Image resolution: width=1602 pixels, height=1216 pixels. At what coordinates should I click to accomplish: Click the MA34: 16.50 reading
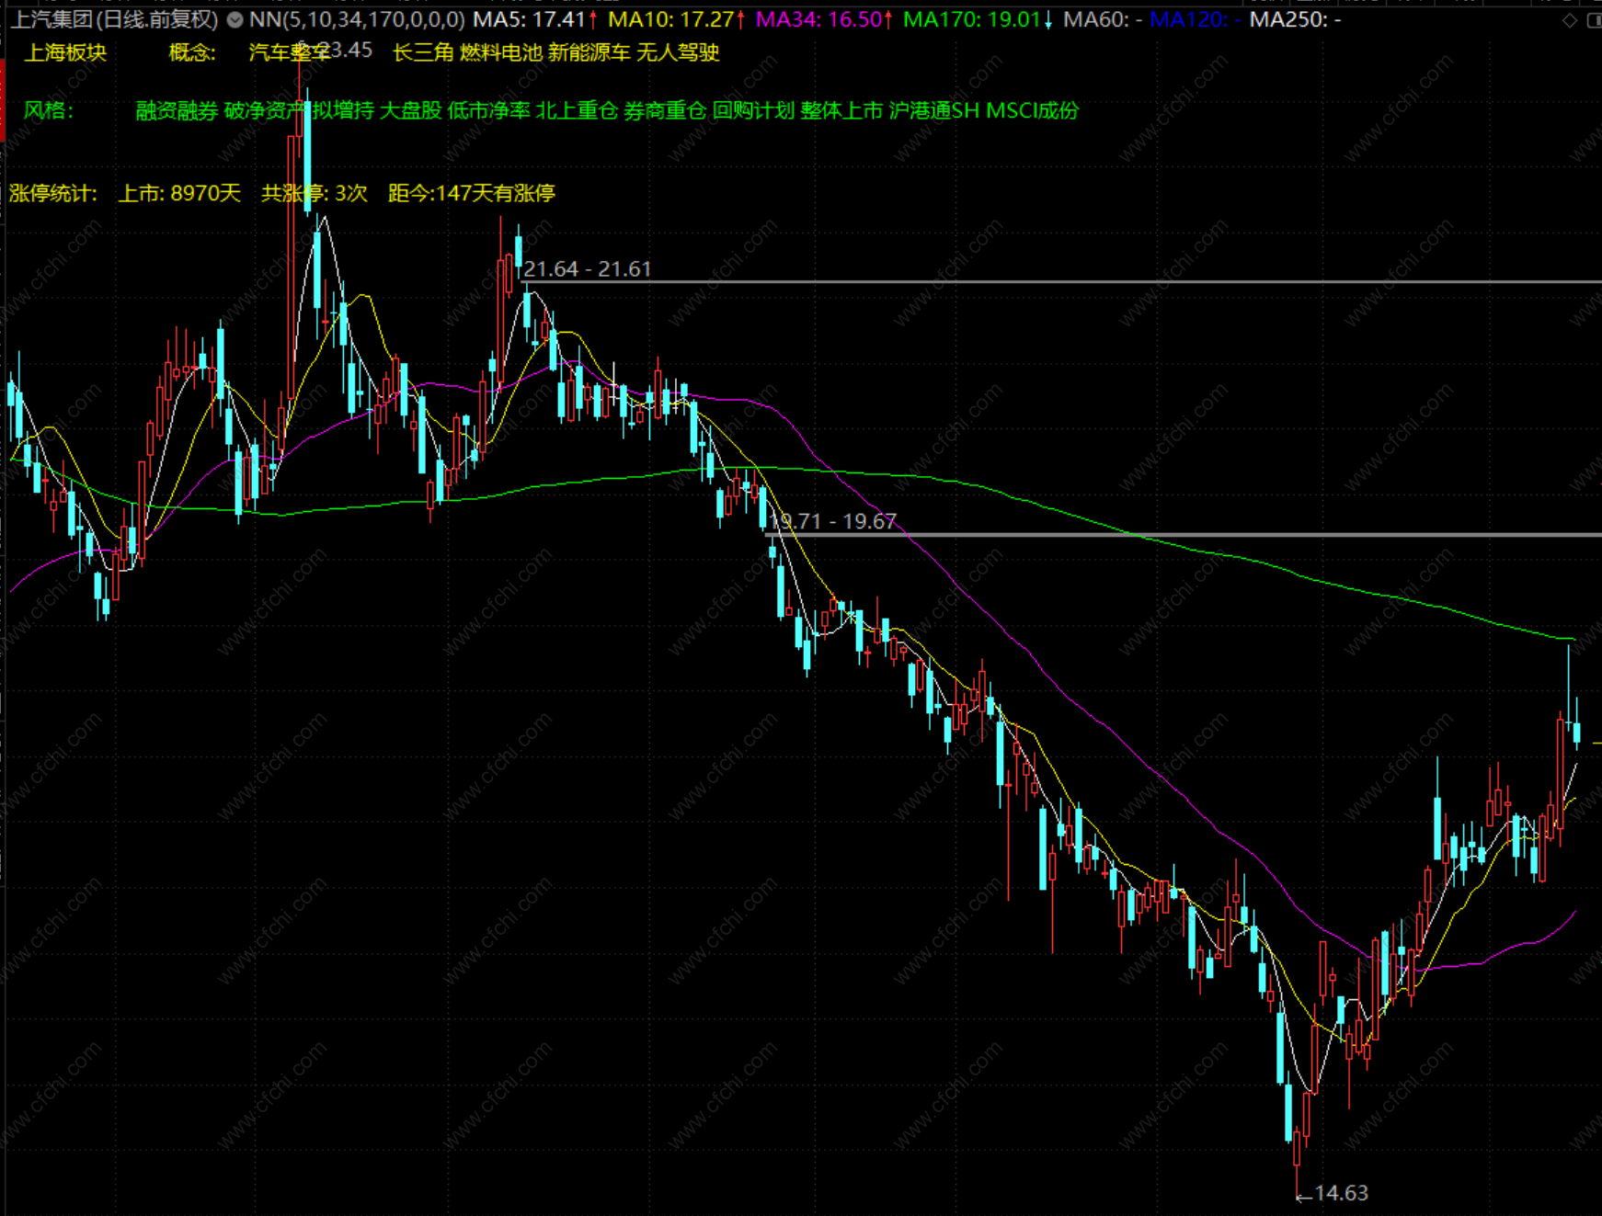coord(824,19)
